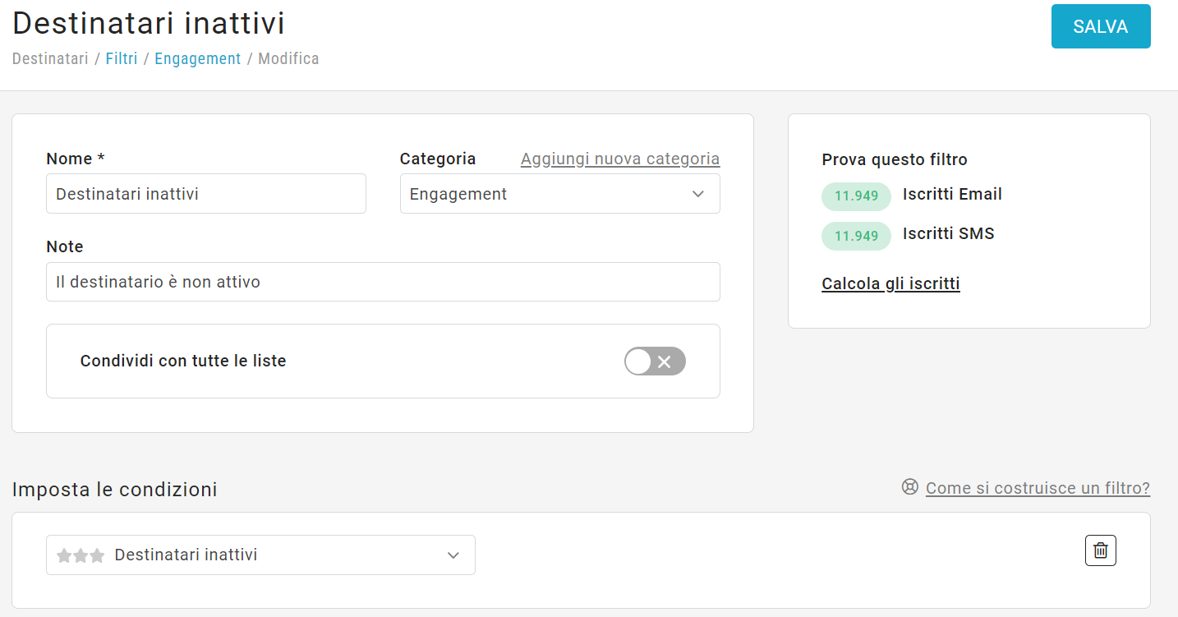Click the Iscritti SMS count badge
The width and height of the screenshot is (1178, 617).
click(x=856, y=236)
